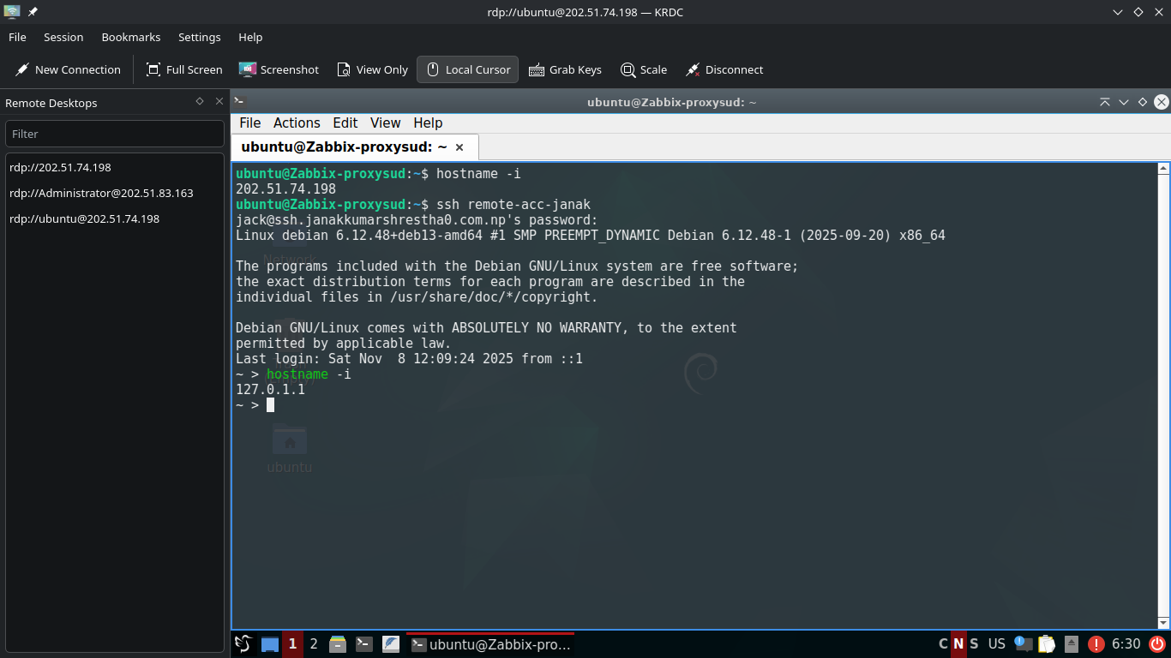Screen dimensions: 1171x658
Task: Select rdp://Administrator@202.51.83.163 in Remote Desktops
Action: click(x=101, y=193)
